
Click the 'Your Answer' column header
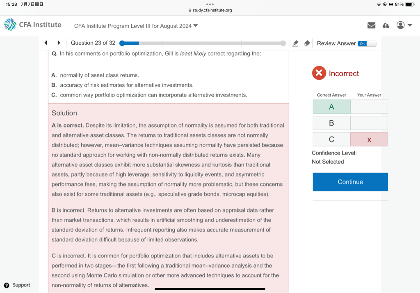tap(369, 95)
